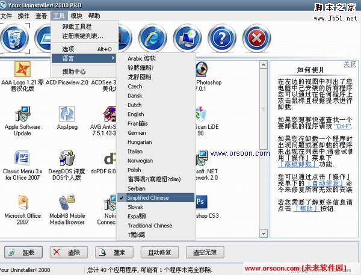Screen dimensions: 361x275
Task: Click the 清空无效 button
Action: (x=205, y=252)
